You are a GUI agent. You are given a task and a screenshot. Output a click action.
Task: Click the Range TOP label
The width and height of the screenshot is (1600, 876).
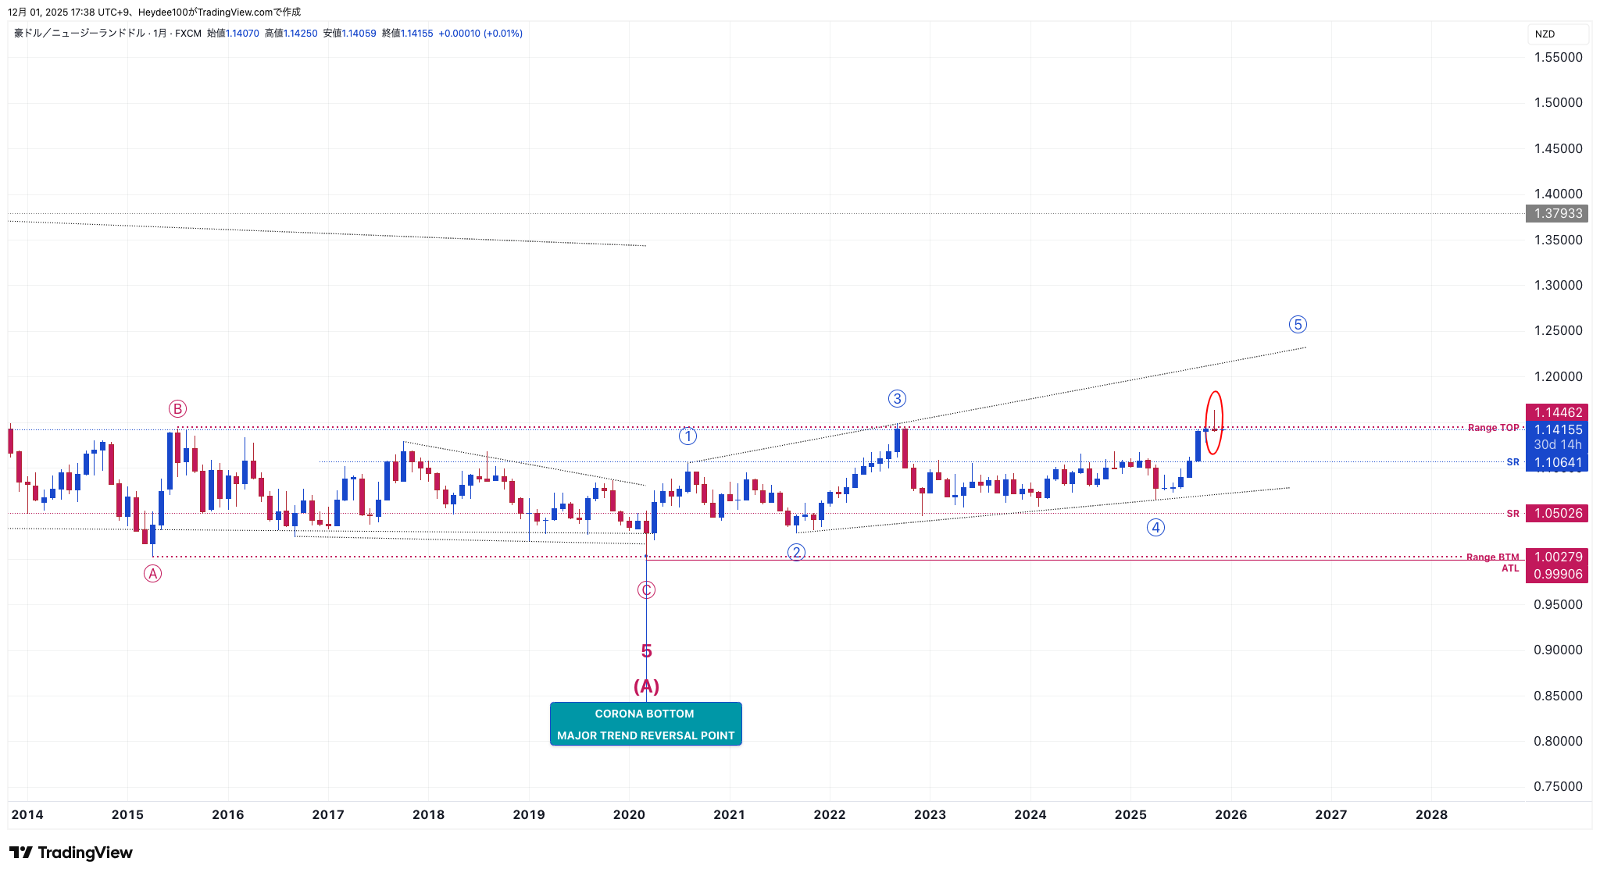[x=1493, y=428]
